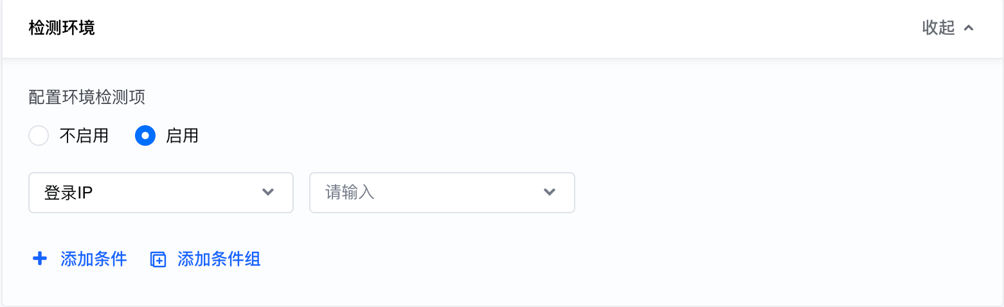Click the up chevron next to 收起

[x=969, y=28]
